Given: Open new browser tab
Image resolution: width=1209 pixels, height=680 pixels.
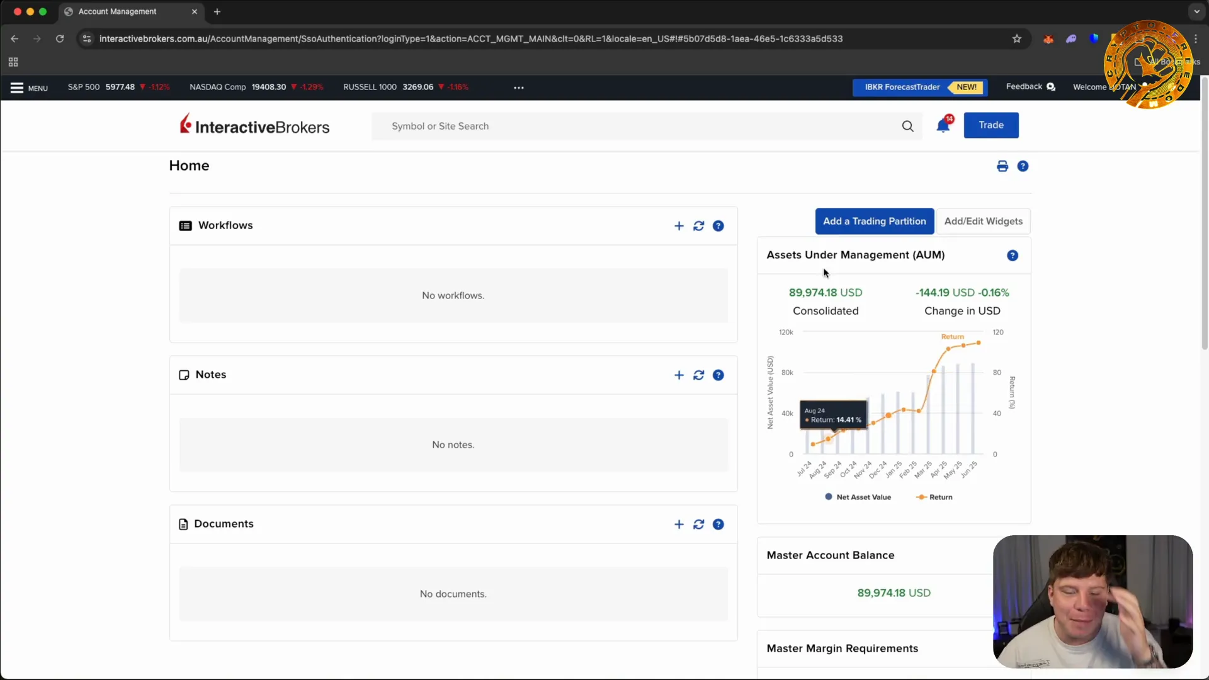Looking at the screenshot, I should 217,11.
